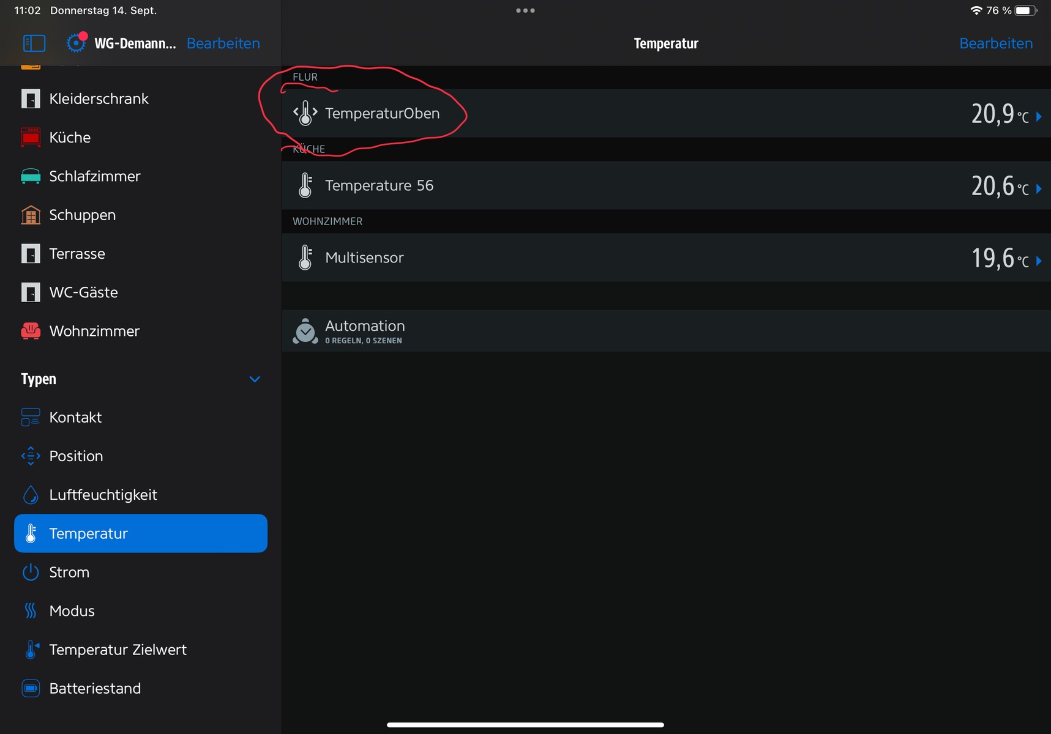The height and width of the screenshot is (734, 1051).
Task: Open the Wohnzimmer room
Action: [x=94, y=331]
